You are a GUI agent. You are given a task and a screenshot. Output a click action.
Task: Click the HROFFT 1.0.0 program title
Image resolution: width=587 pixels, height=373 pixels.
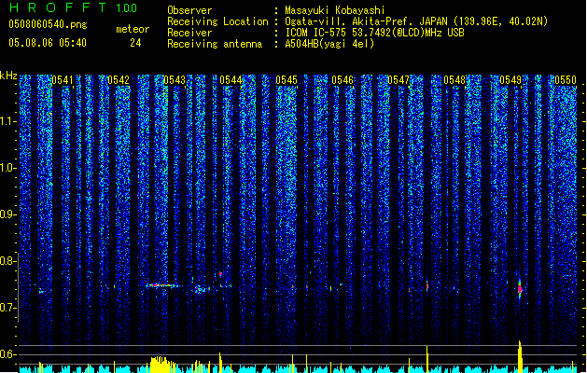pyautogui.click(x=73, y=7)
